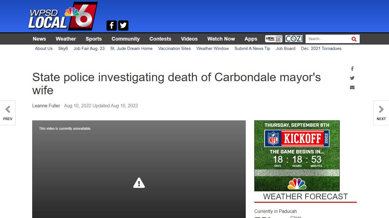
Task: Click the article headline about Carbondale mayor's wife
Action: coord(177,84)
